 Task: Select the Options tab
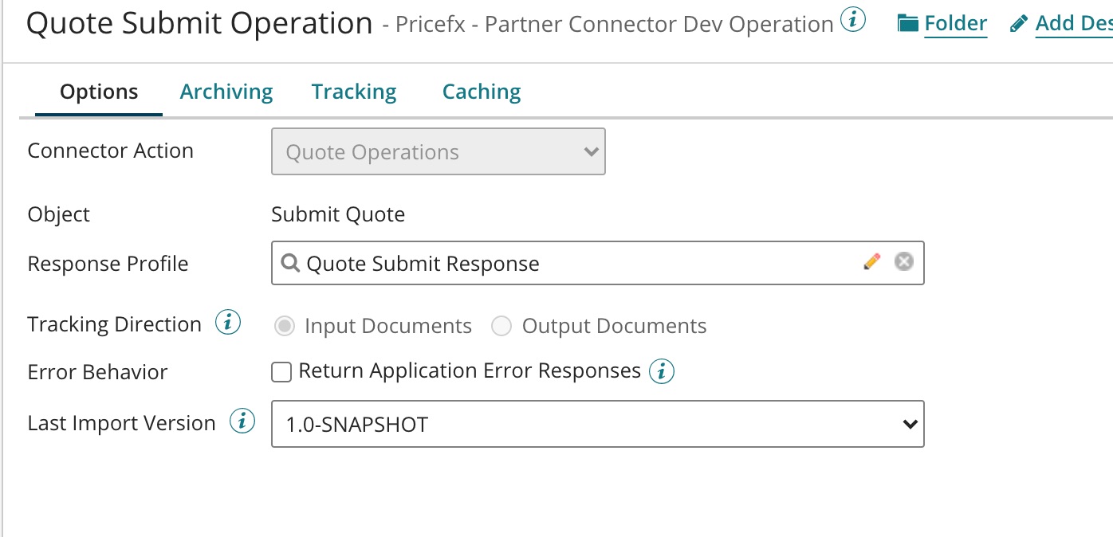(99, 92)
